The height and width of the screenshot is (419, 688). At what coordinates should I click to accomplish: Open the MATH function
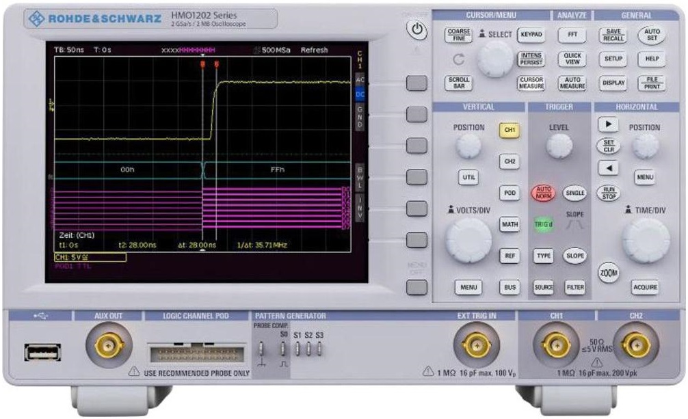tap(510, 224)
